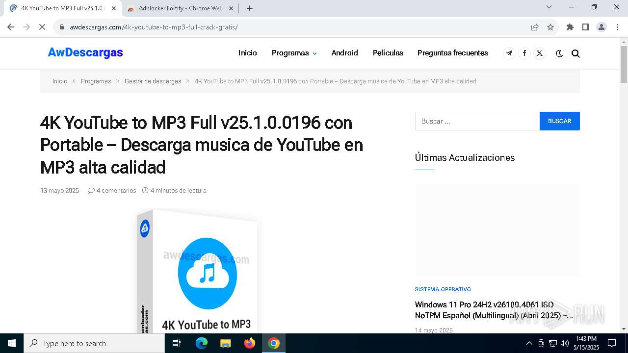Expand the Programas dropdown menu
The width and height of the screenshot is (628, 353).
[x=294, y=53]
